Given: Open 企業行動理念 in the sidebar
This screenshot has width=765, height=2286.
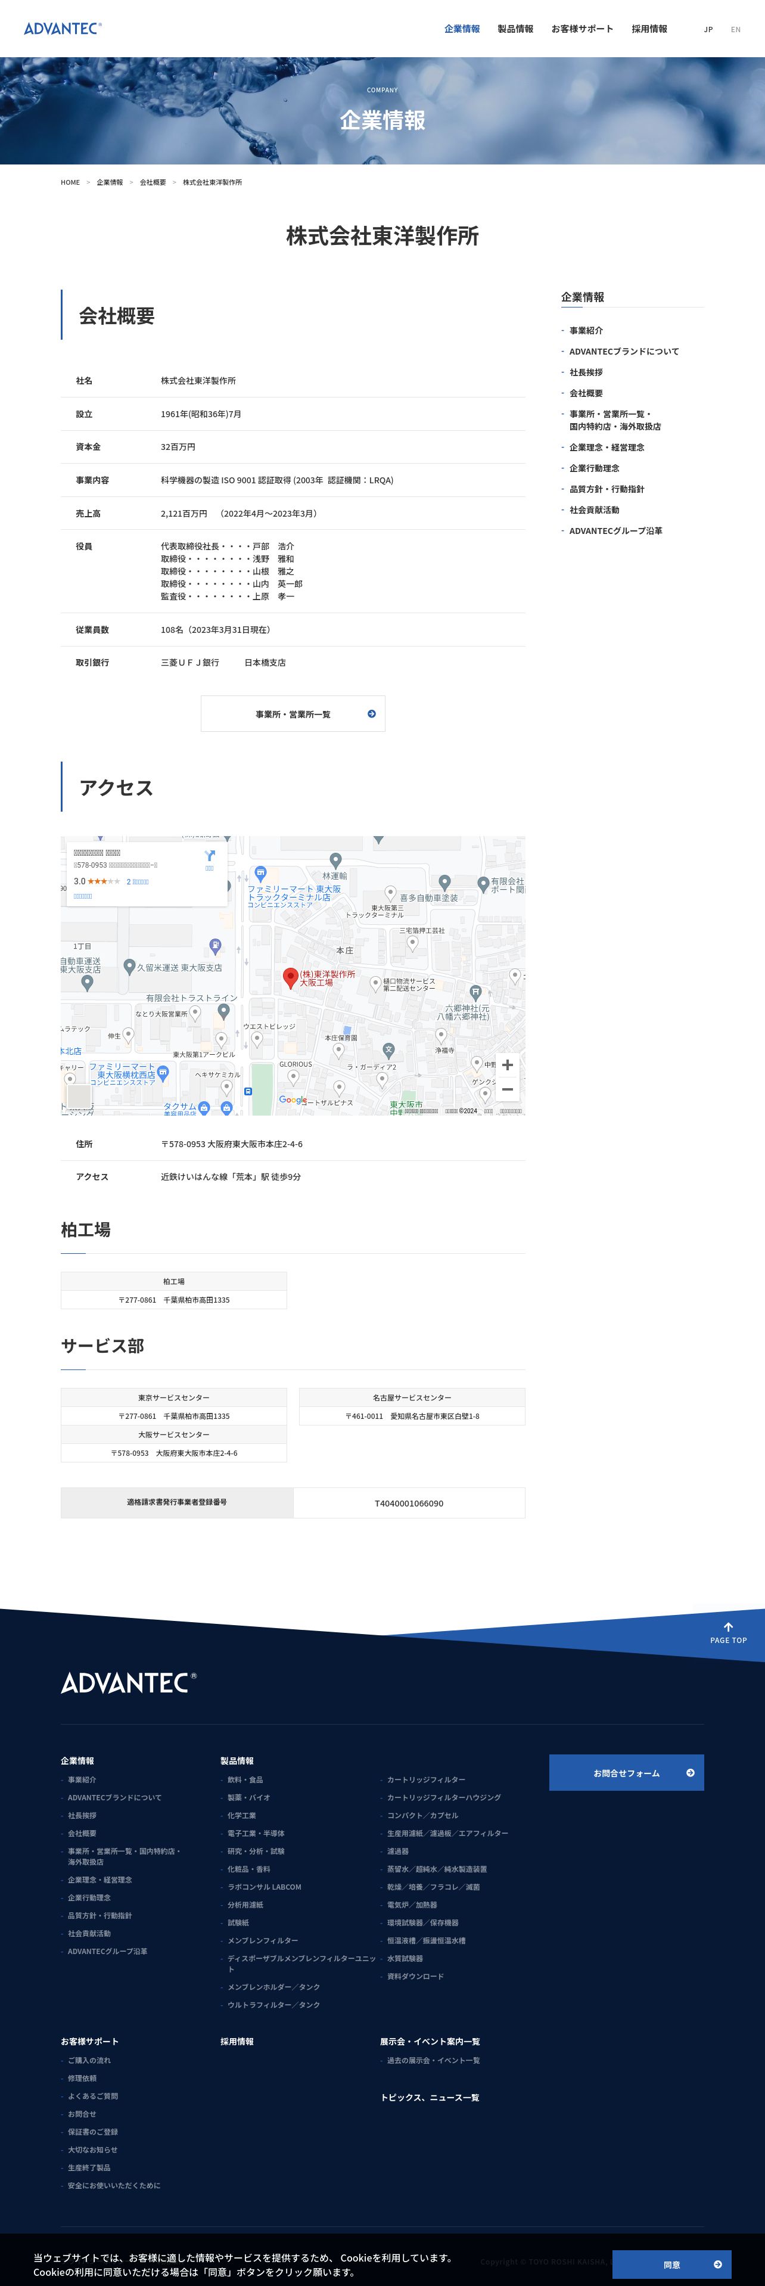Looking at the screenshot, I should [x=595, y=468].
